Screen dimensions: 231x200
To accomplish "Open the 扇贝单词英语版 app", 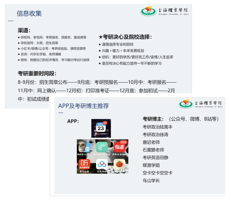I will tap(102, 147).
